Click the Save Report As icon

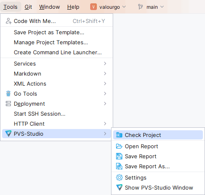119,166
